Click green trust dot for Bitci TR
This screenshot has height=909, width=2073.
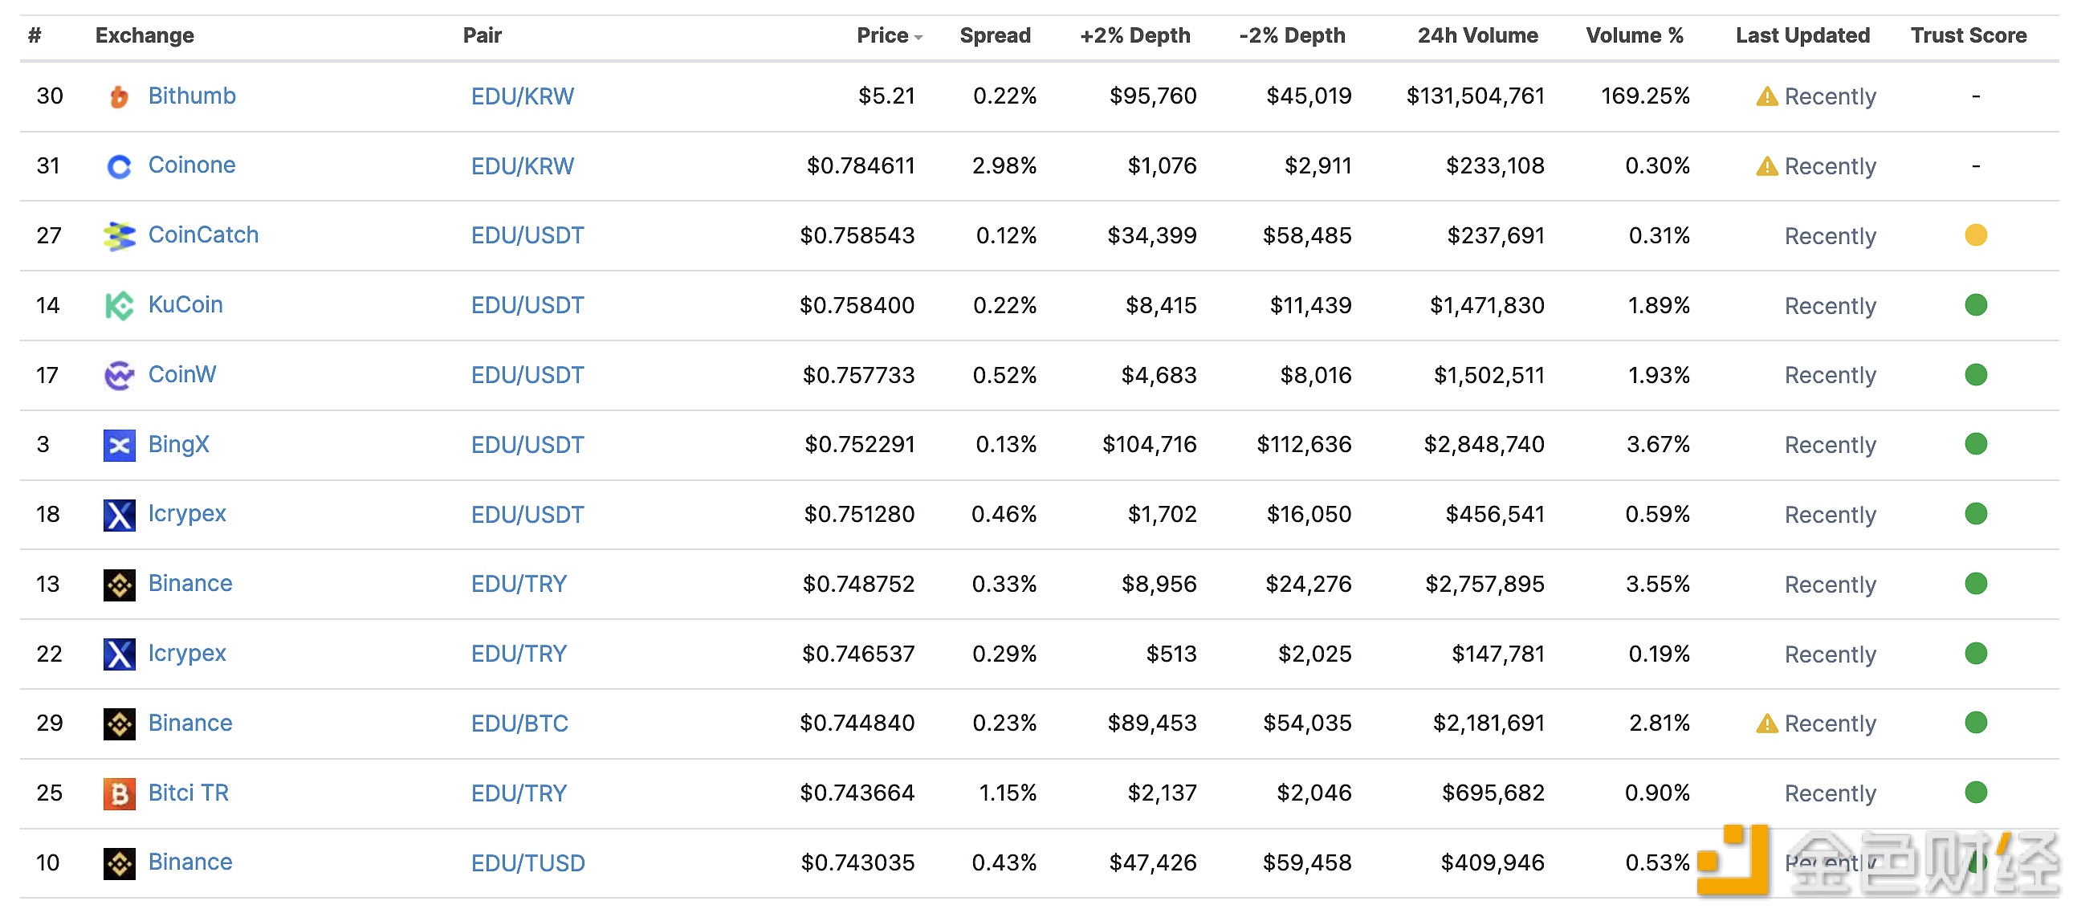click(x=1975, y=793)
